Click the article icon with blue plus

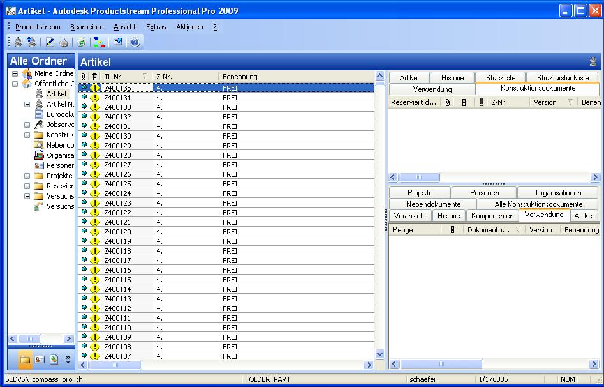tap(31, 42)
